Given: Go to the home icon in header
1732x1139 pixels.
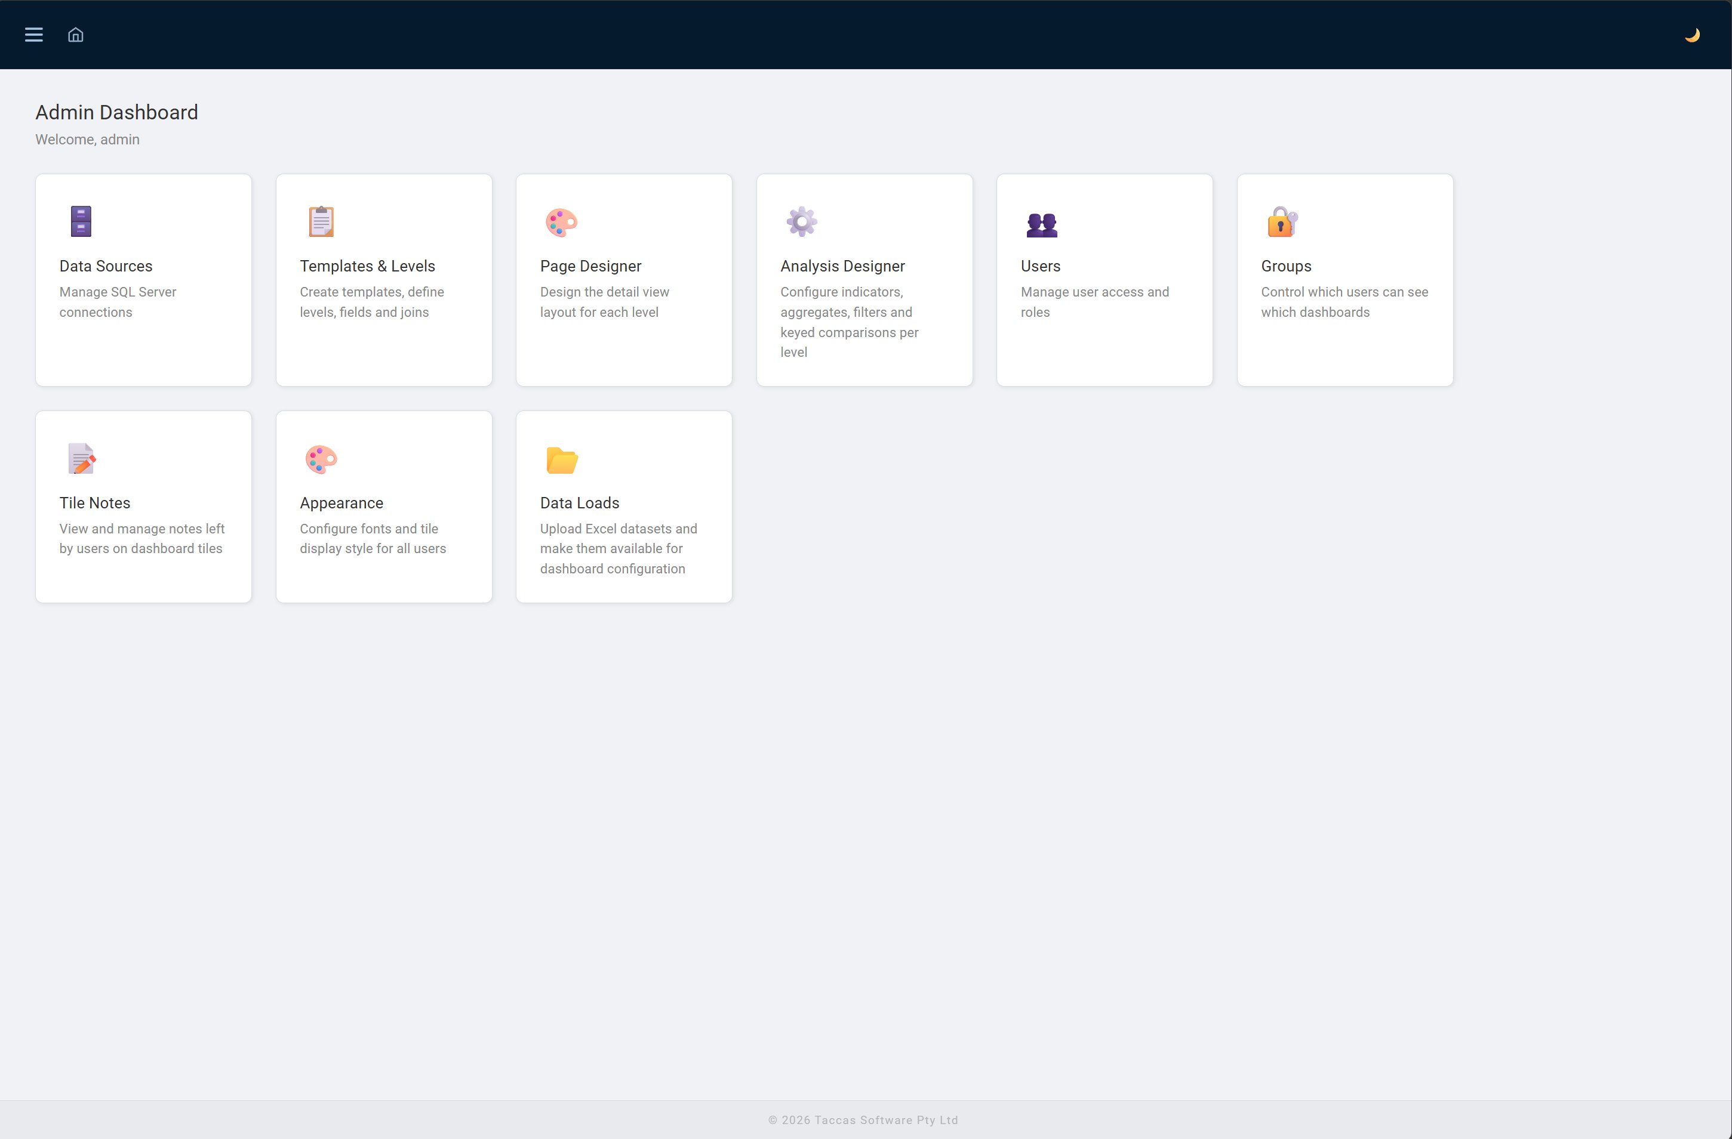Looking at the screenshot, I should point(76,35).
